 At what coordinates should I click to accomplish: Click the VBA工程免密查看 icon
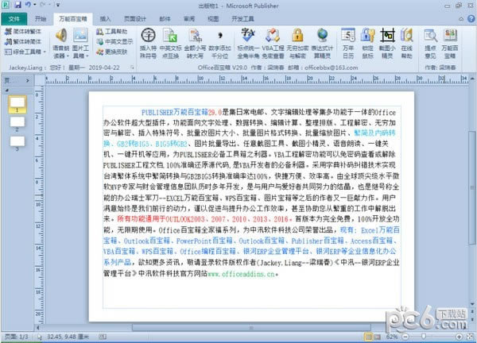[x=273, y=36]
